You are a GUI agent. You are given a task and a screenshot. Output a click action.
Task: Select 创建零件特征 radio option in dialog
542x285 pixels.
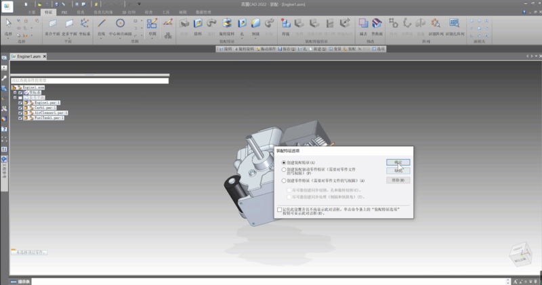[x=284, y=181]
